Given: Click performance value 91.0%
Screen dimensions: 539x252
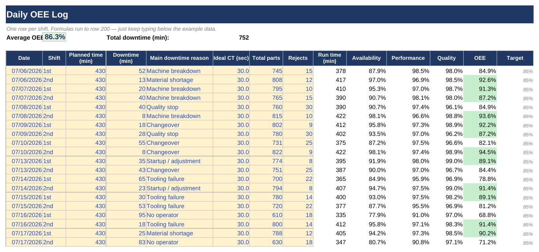Looking at the screenshot, I should tap(408, 215).
